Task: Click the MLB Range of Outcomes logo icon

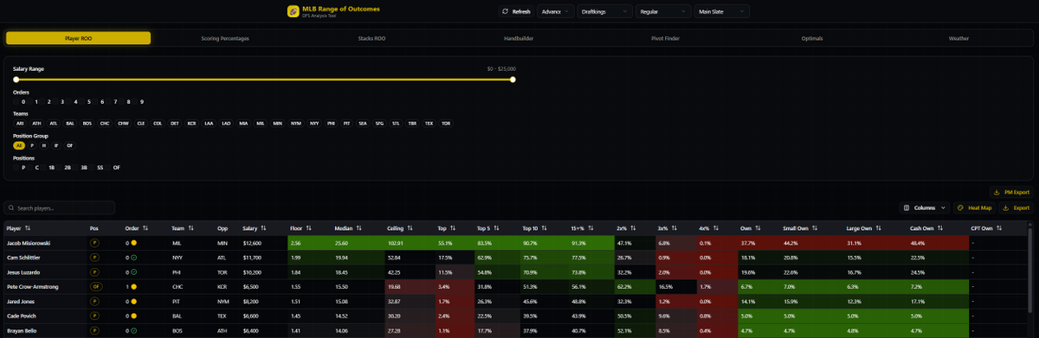Action: coord(294,11)
